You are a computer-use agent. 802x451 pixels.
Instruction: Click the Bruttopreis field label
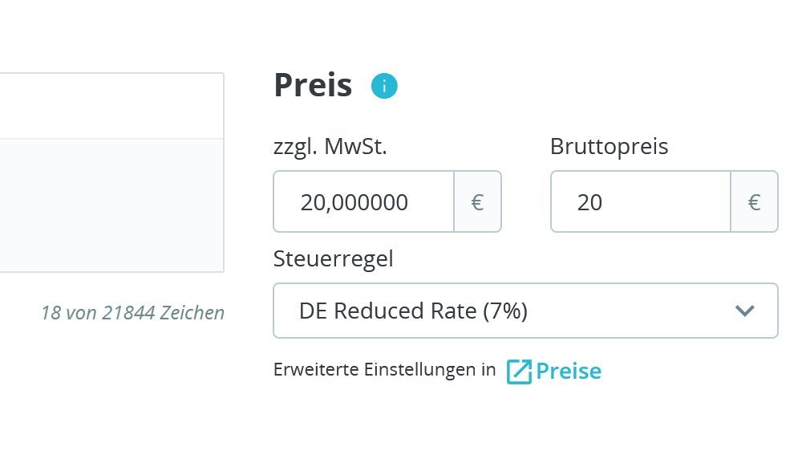point(609,147)
